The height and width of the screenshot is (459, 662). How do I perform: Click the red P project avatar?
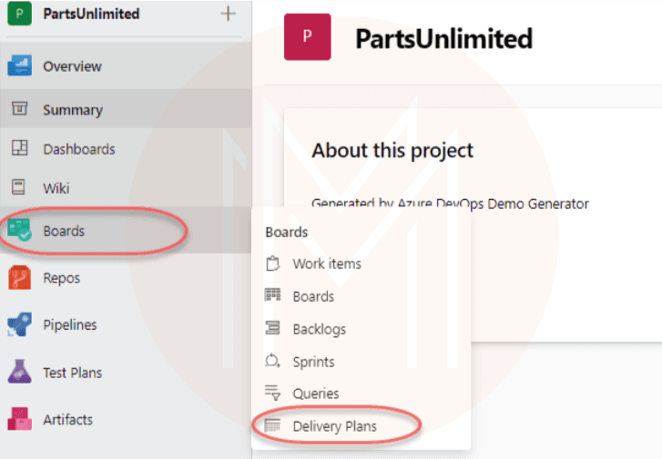308,37
